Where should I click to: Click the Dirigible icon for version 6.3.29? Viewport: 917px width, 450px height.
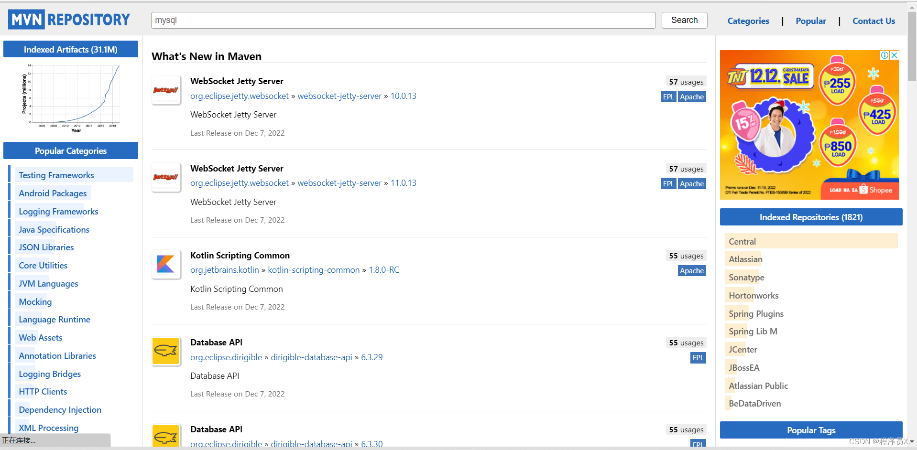point(166,351)
